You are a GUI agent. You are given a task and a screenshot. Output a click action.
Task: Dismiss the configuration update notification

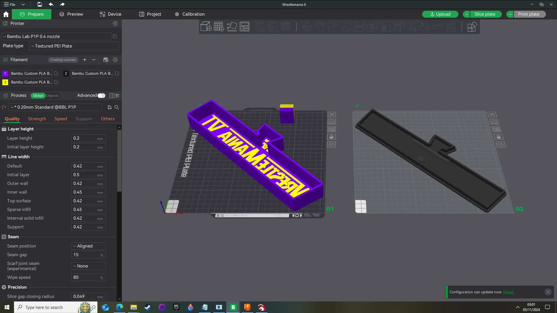pos(548,292)
